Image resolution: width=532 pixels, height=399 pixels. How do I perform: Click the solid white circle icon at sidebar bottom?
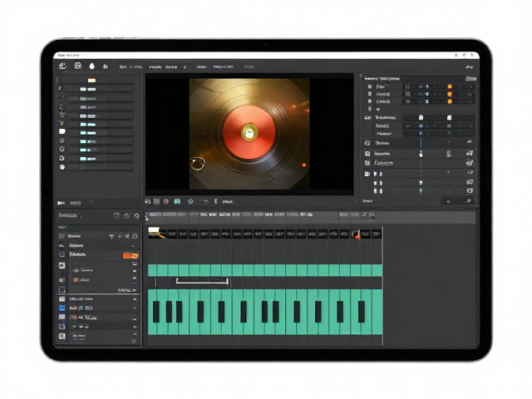pos(62,167)
